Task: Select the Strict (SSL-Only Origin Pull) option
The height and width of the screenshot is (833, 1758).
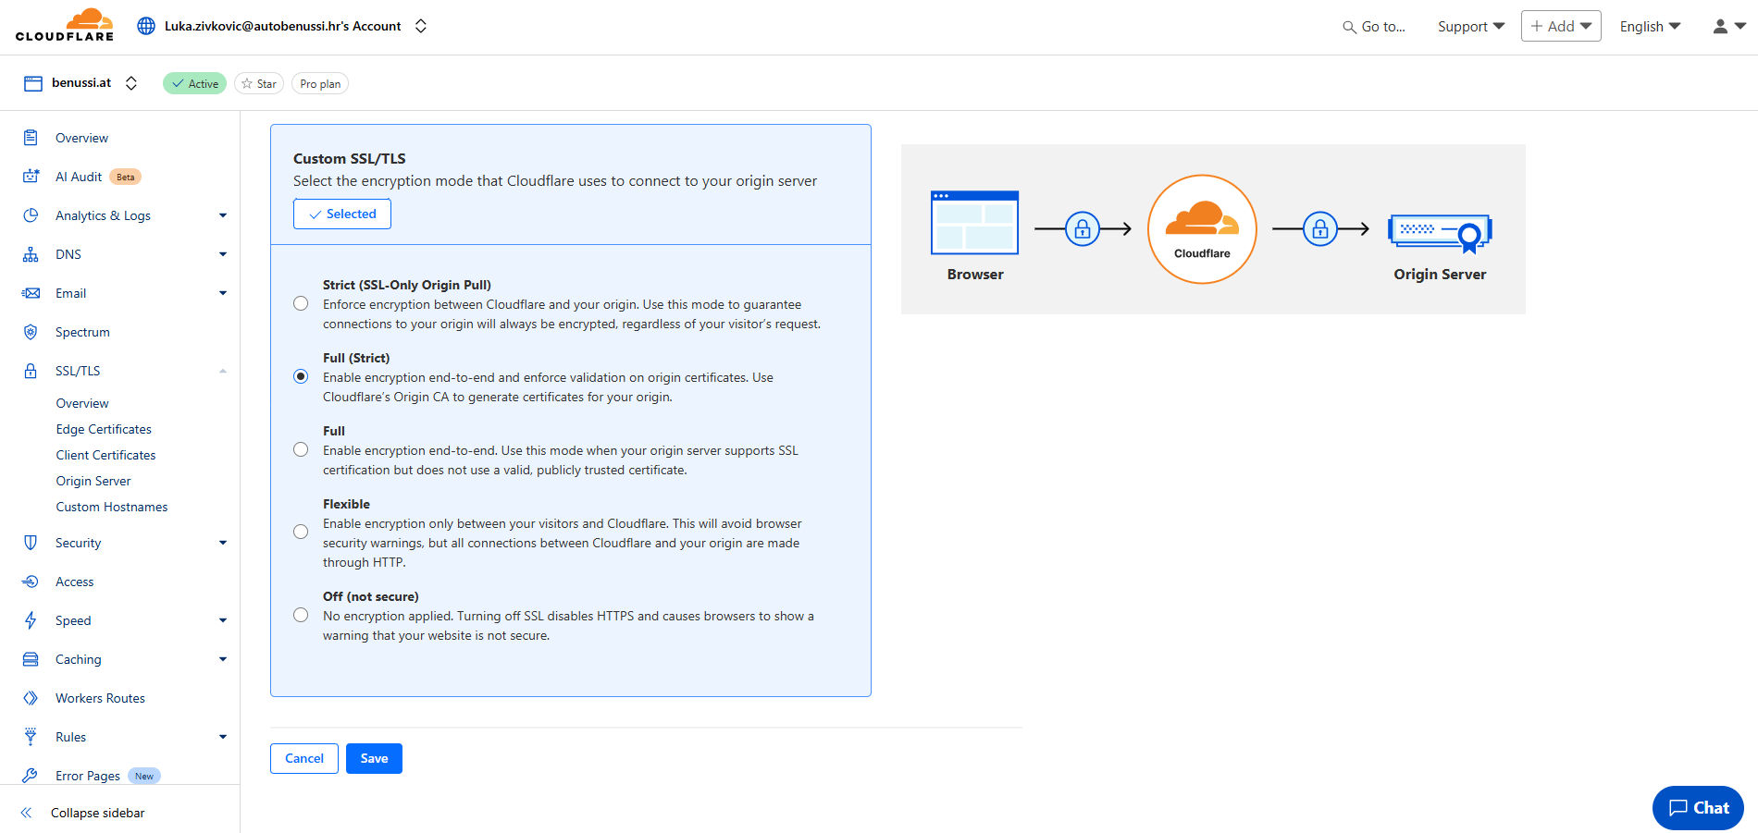Action: [301, 304]
